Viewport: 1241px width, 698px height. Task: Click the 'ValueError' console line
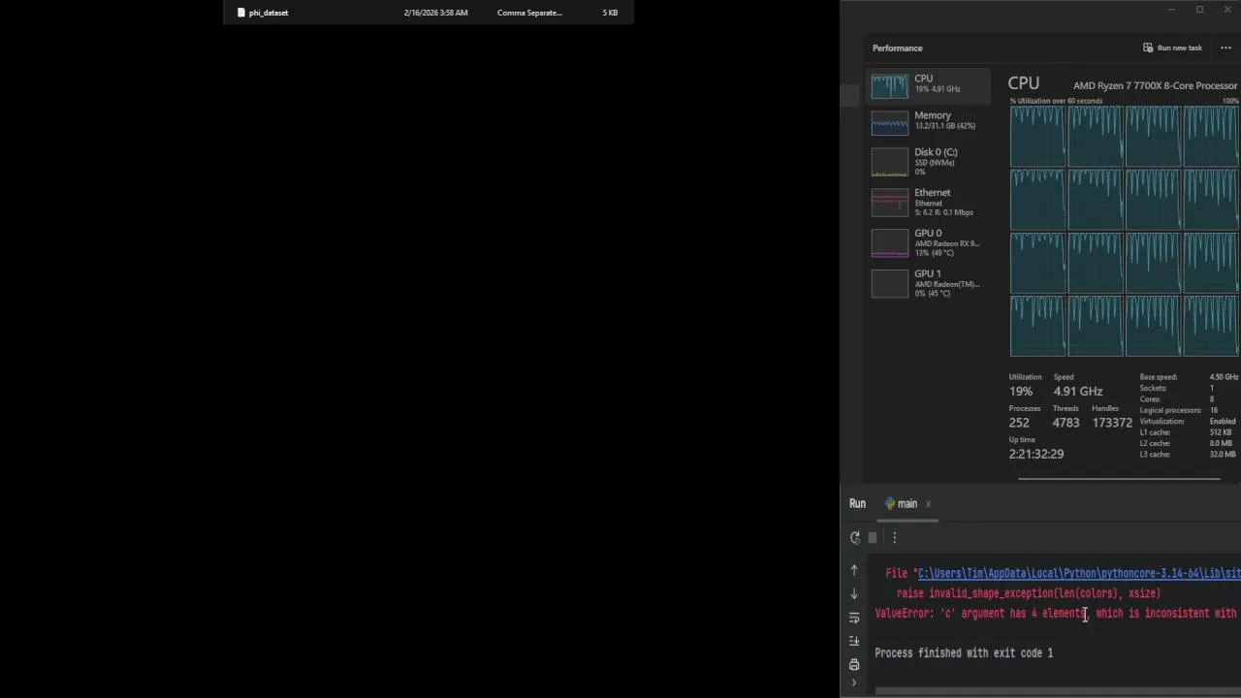[x=1056, y=614]
